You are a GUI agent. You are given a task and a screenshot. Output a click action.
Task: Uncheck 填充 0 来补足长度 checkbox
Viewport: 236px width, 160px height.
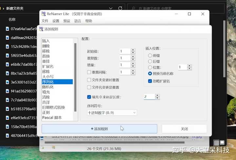coord(89,97)
